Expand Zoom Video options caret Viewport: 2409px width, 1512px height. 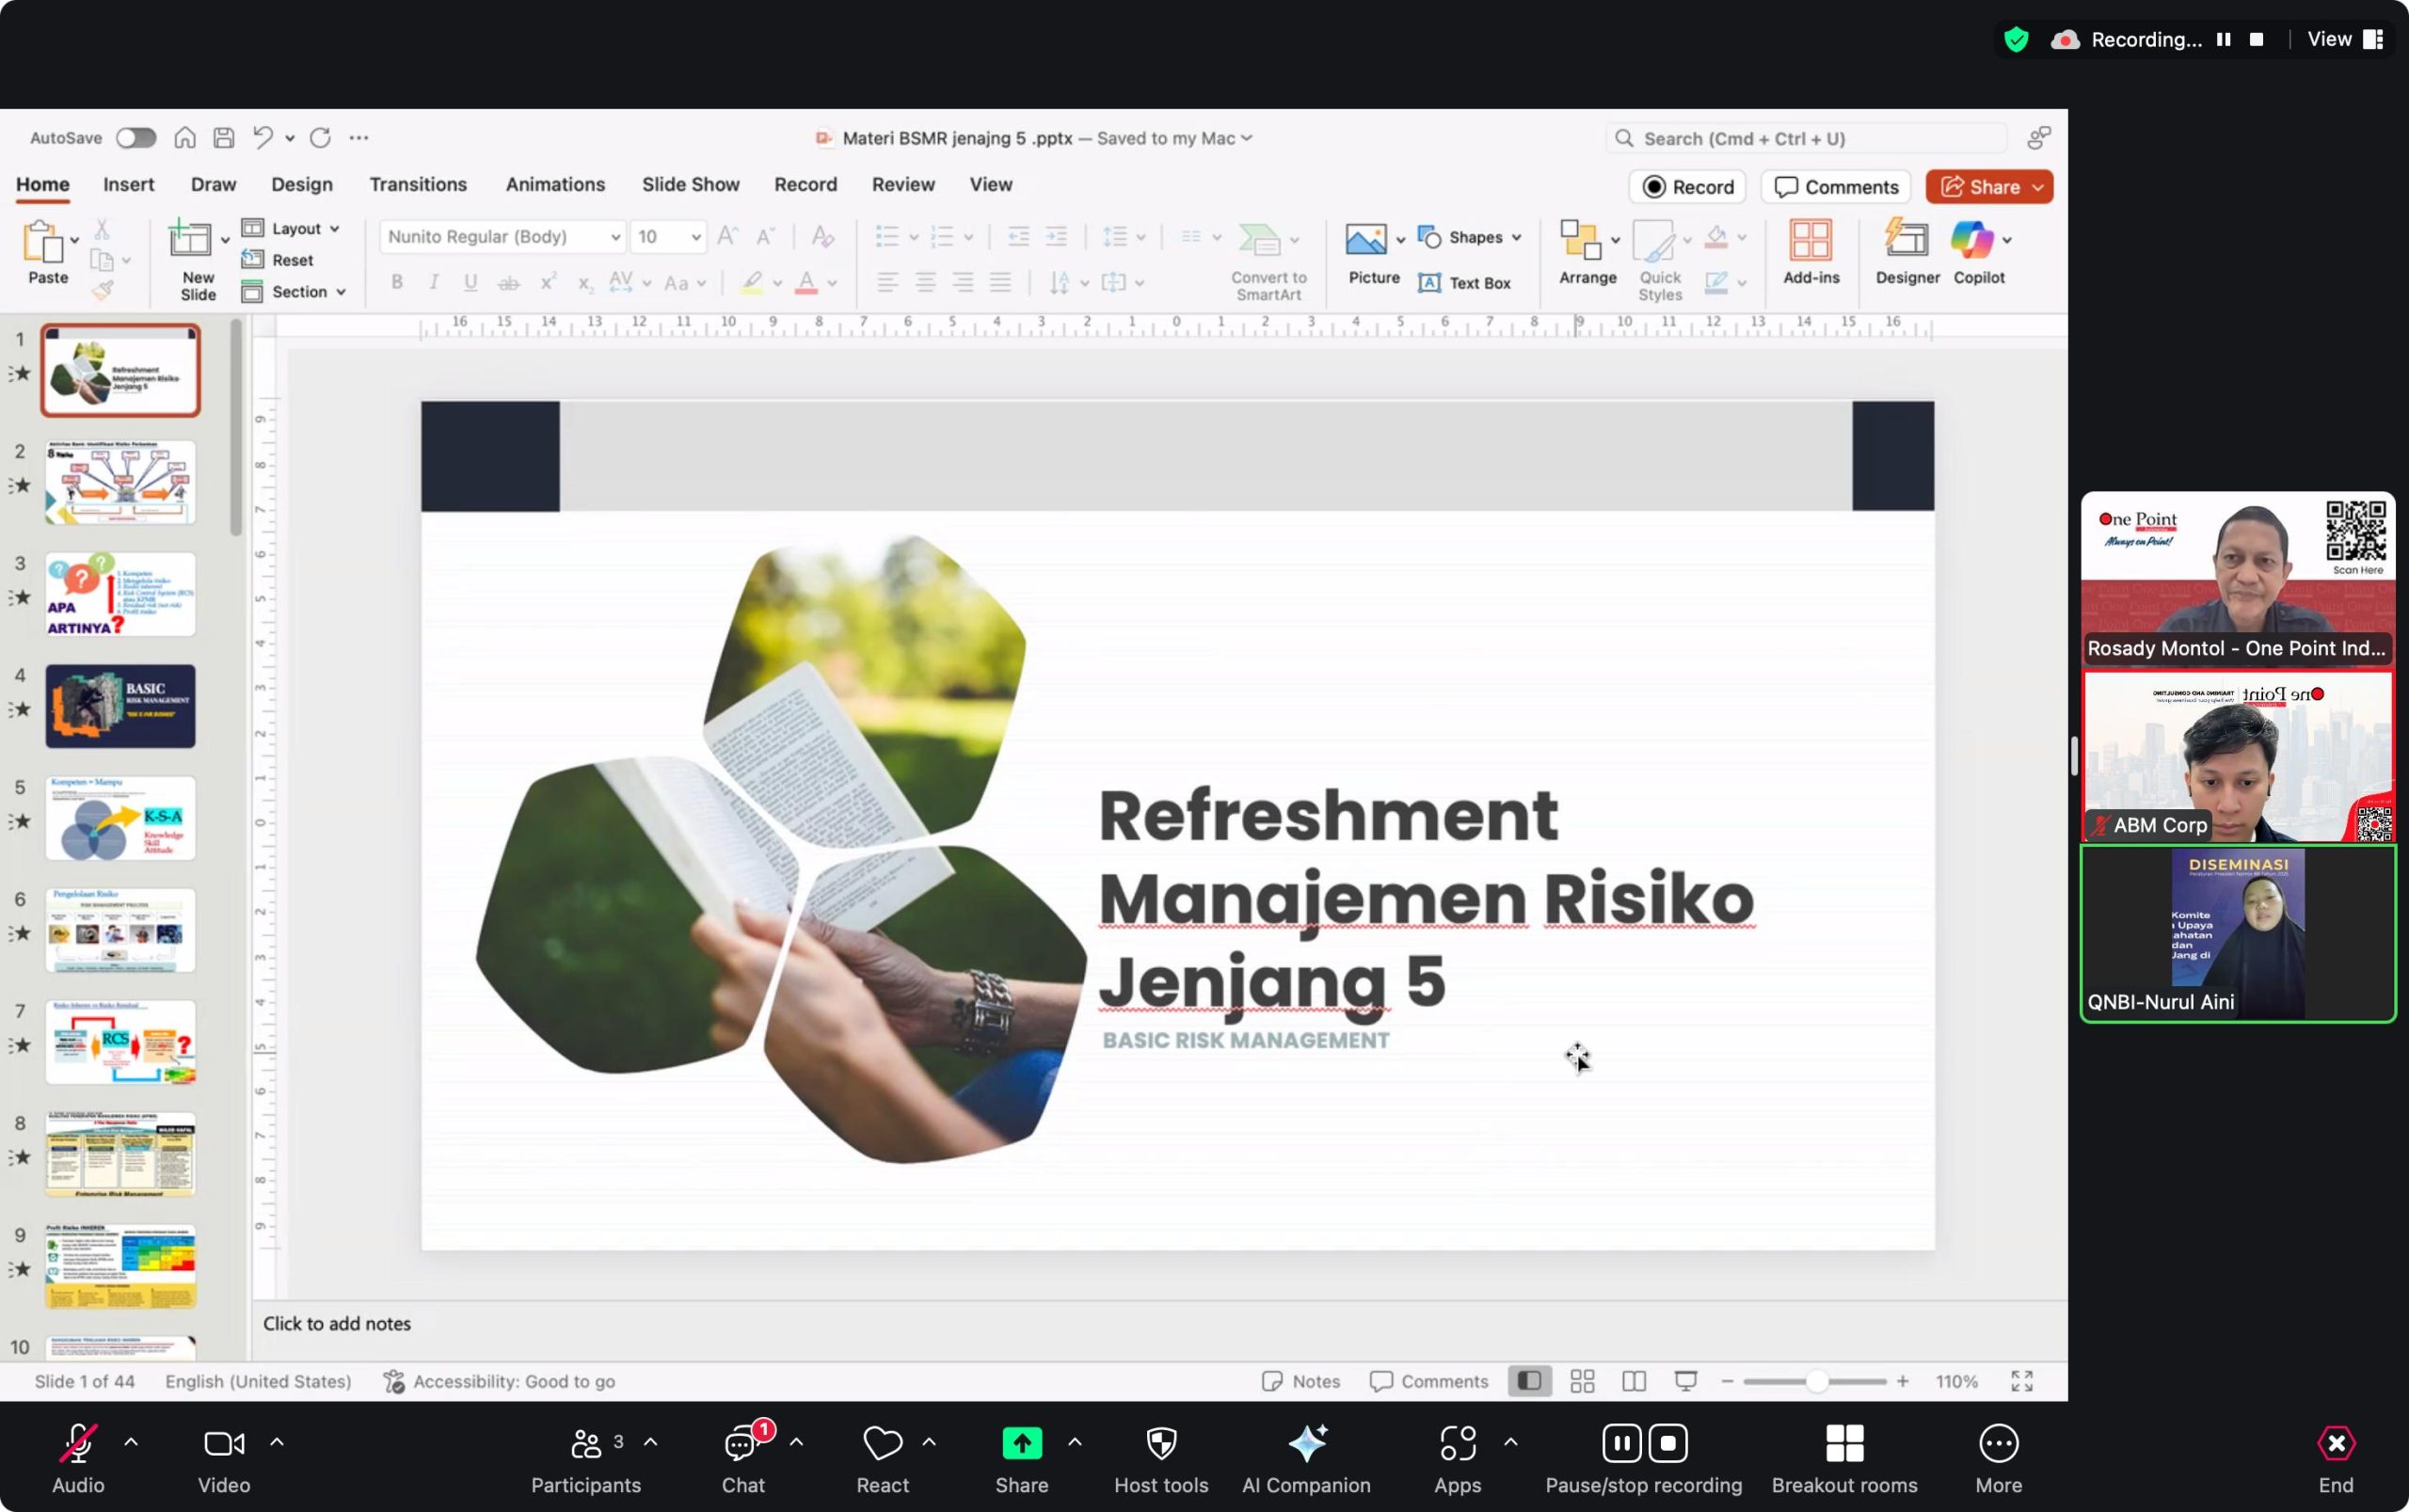click(277, 1442)
